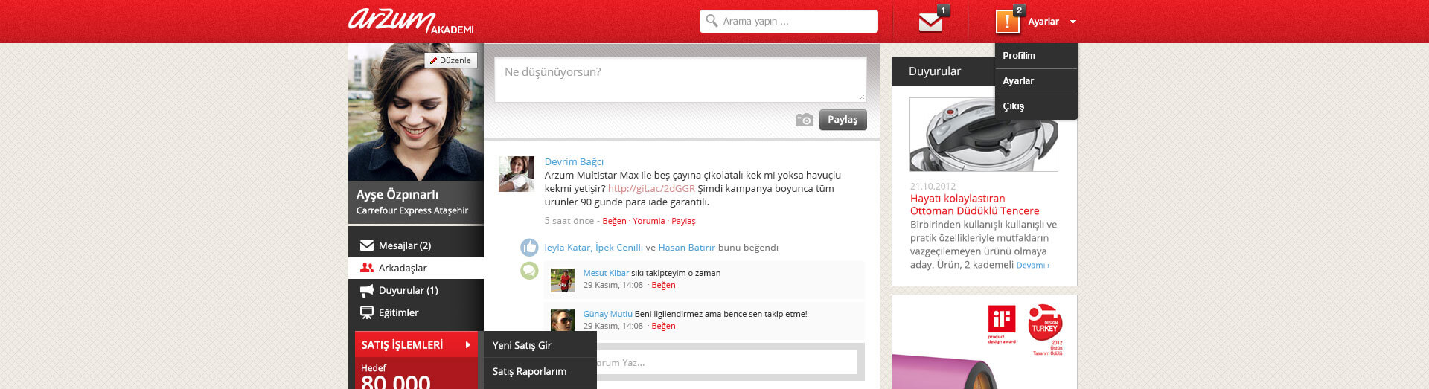Click the Ne düşünüyorsun? text area
Viewport: 1429px width, 389px height.
680,80
